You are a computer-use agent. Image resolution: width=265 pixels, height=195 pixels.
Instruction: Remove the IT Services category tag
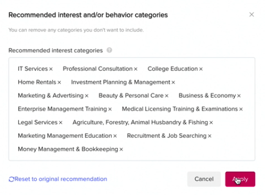pos(51,69)
